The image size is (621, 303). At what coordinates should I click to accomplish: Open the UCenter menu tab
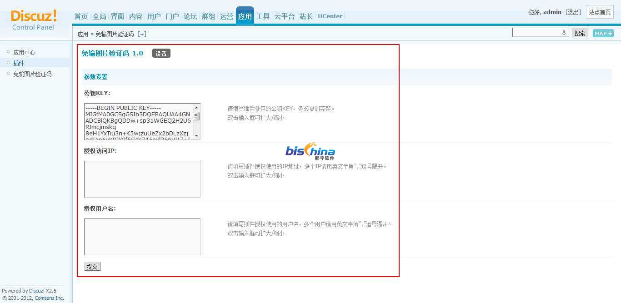(x=330, y=16)
